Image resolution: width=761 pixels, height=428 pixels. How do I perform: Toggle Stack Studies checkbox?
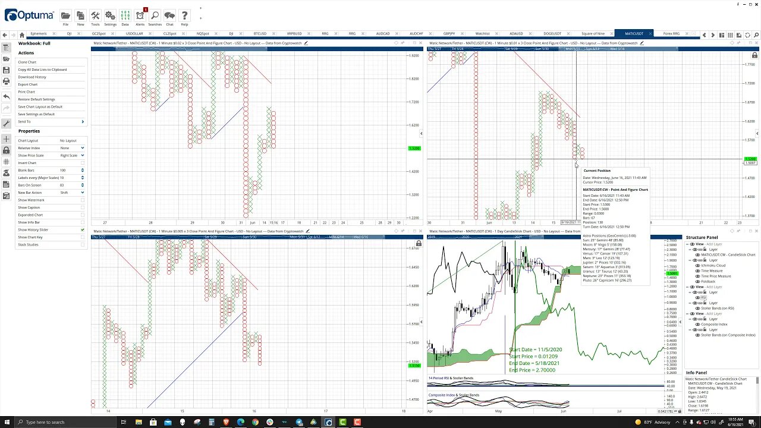point(82,244)
